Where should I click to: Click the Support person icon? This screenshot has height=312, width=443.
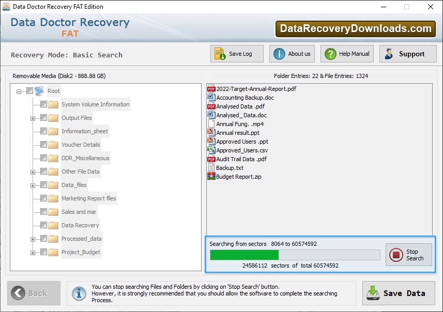pos(389,54)
